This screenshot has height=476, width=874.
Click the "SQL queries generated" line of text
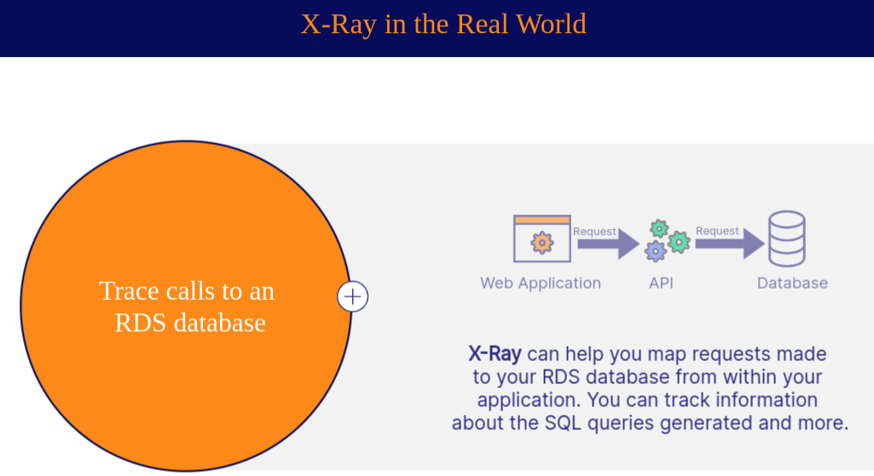click(x=650, y=423)
